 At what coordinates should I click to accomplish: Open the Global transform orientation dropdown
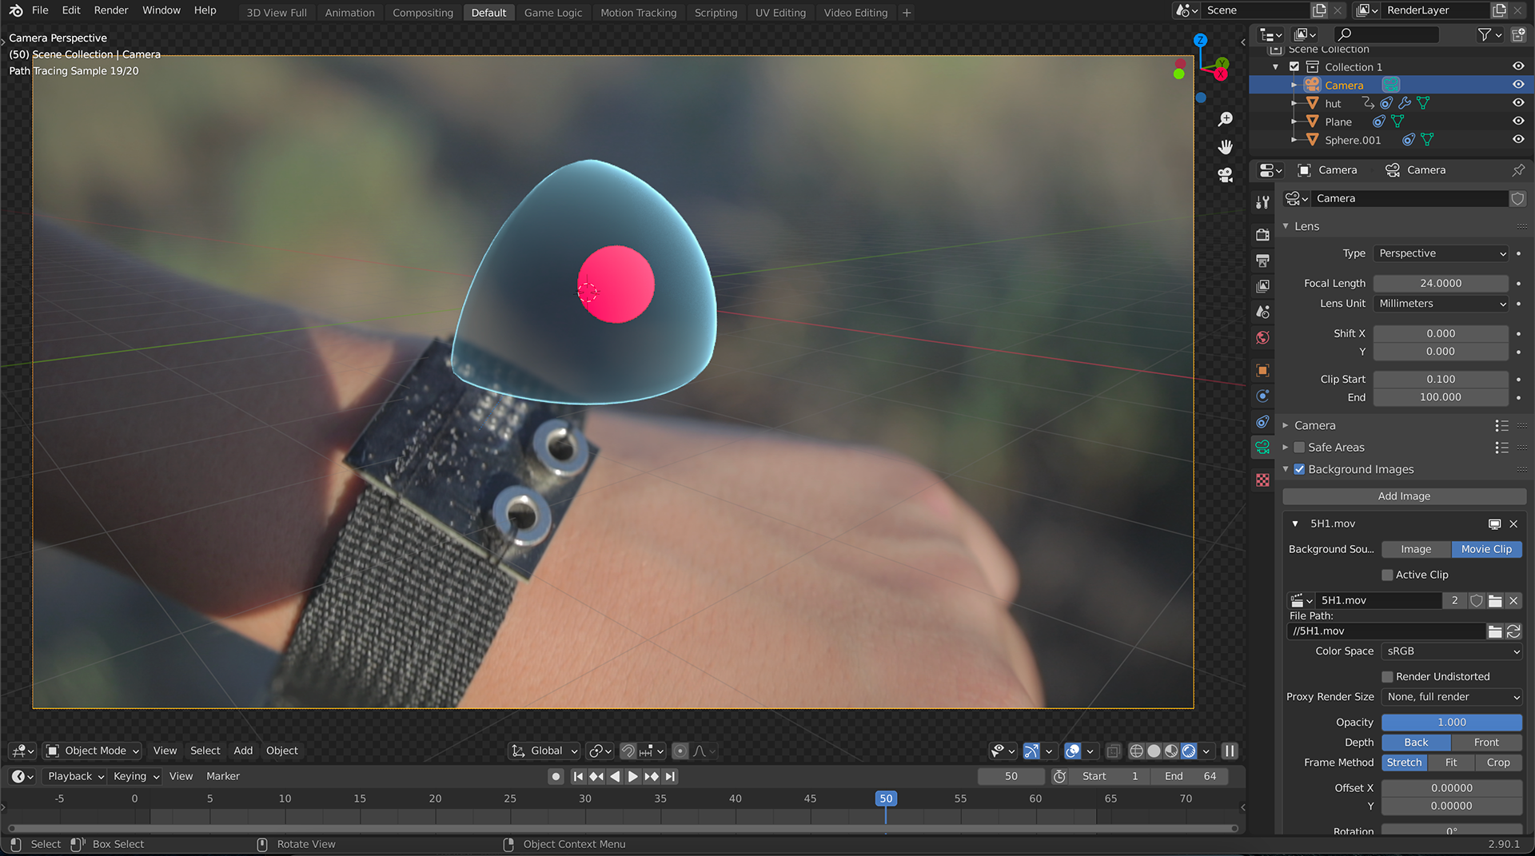pos(544,750)
